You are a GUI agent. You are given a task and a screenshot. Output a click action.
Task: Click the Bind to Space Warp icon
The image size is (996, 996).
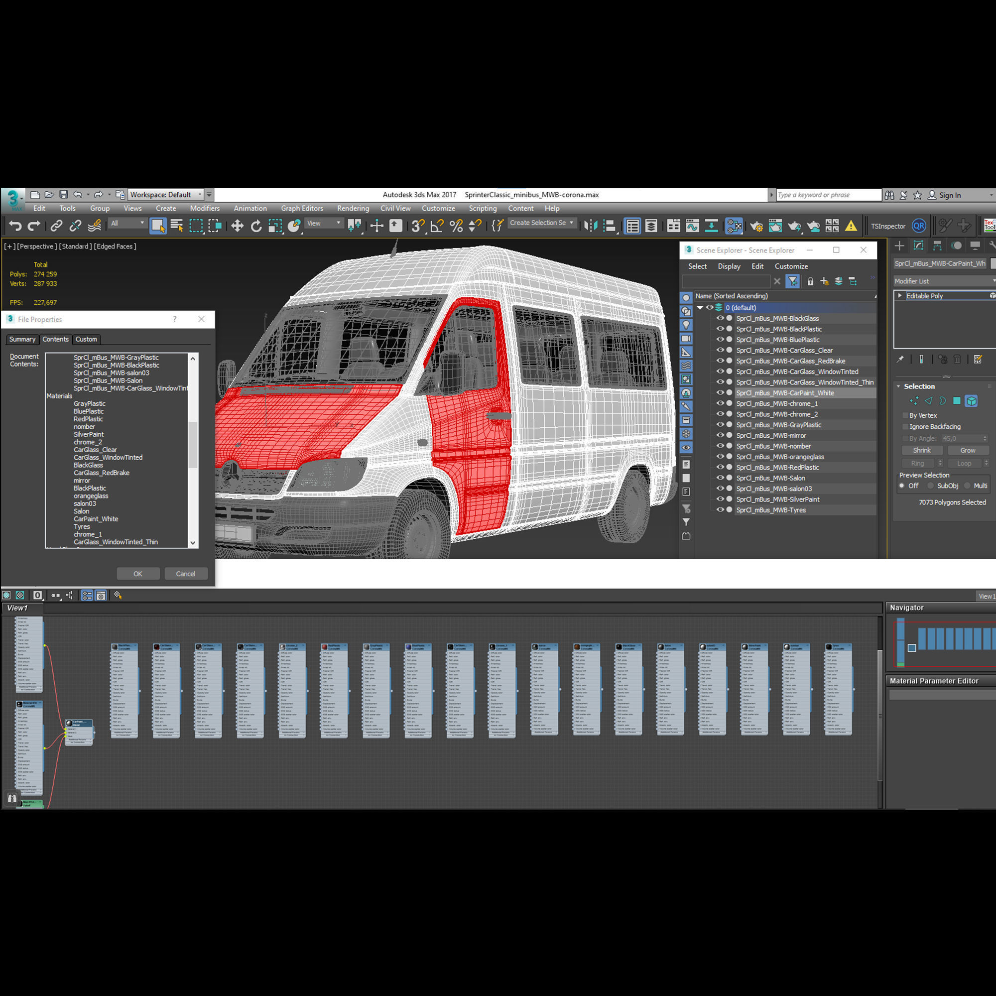(x=94, y=226)
